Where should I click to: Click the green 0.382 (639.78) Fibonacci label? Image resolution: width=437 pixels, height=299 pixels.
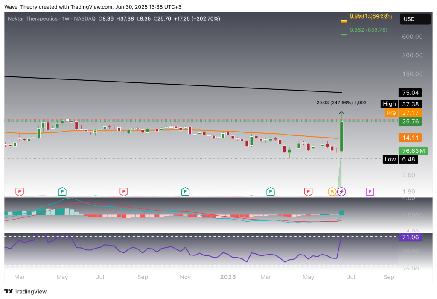pos(368,30)
